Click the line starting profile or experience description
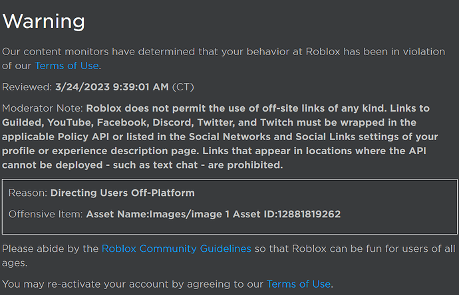Screen dimensions: 459x295 tap(214, 151)
